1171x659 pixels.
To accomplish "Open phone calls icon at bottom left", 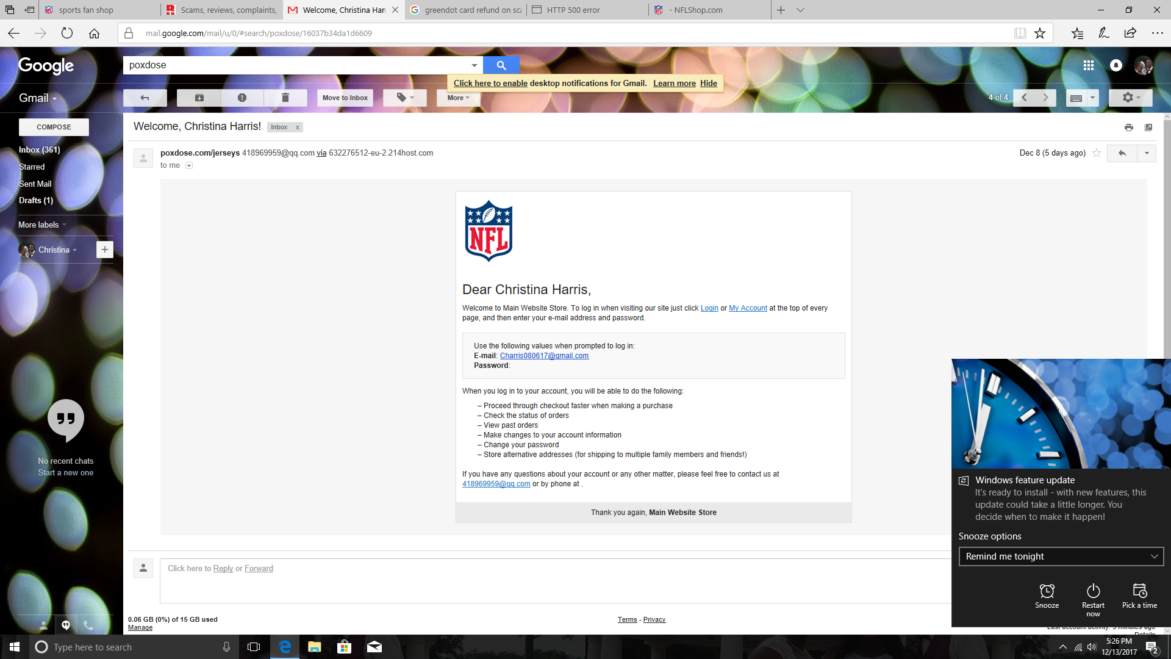I will (88, 625).
